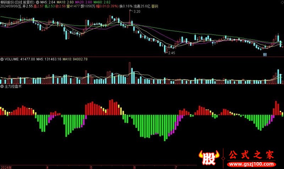This screenshot has width=284, height=169.
Task: Click the MA20: 2.60 label
Action: 83,2
